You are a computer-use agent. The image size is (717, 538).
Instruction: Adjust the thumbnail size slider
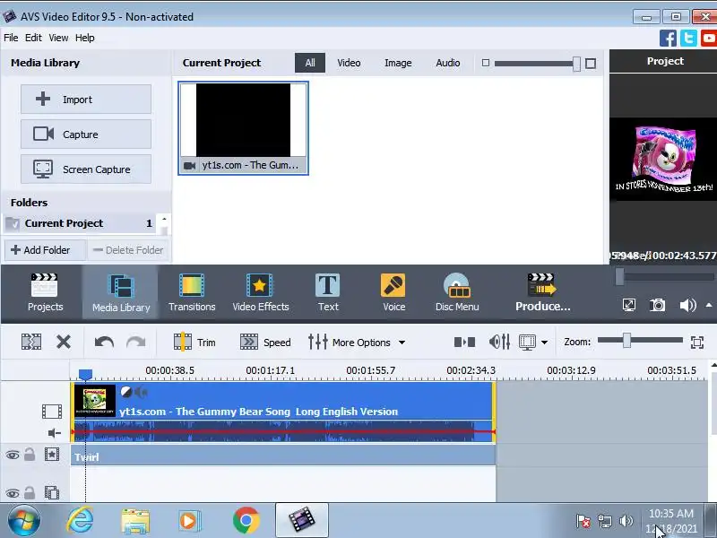coord(576,64)
